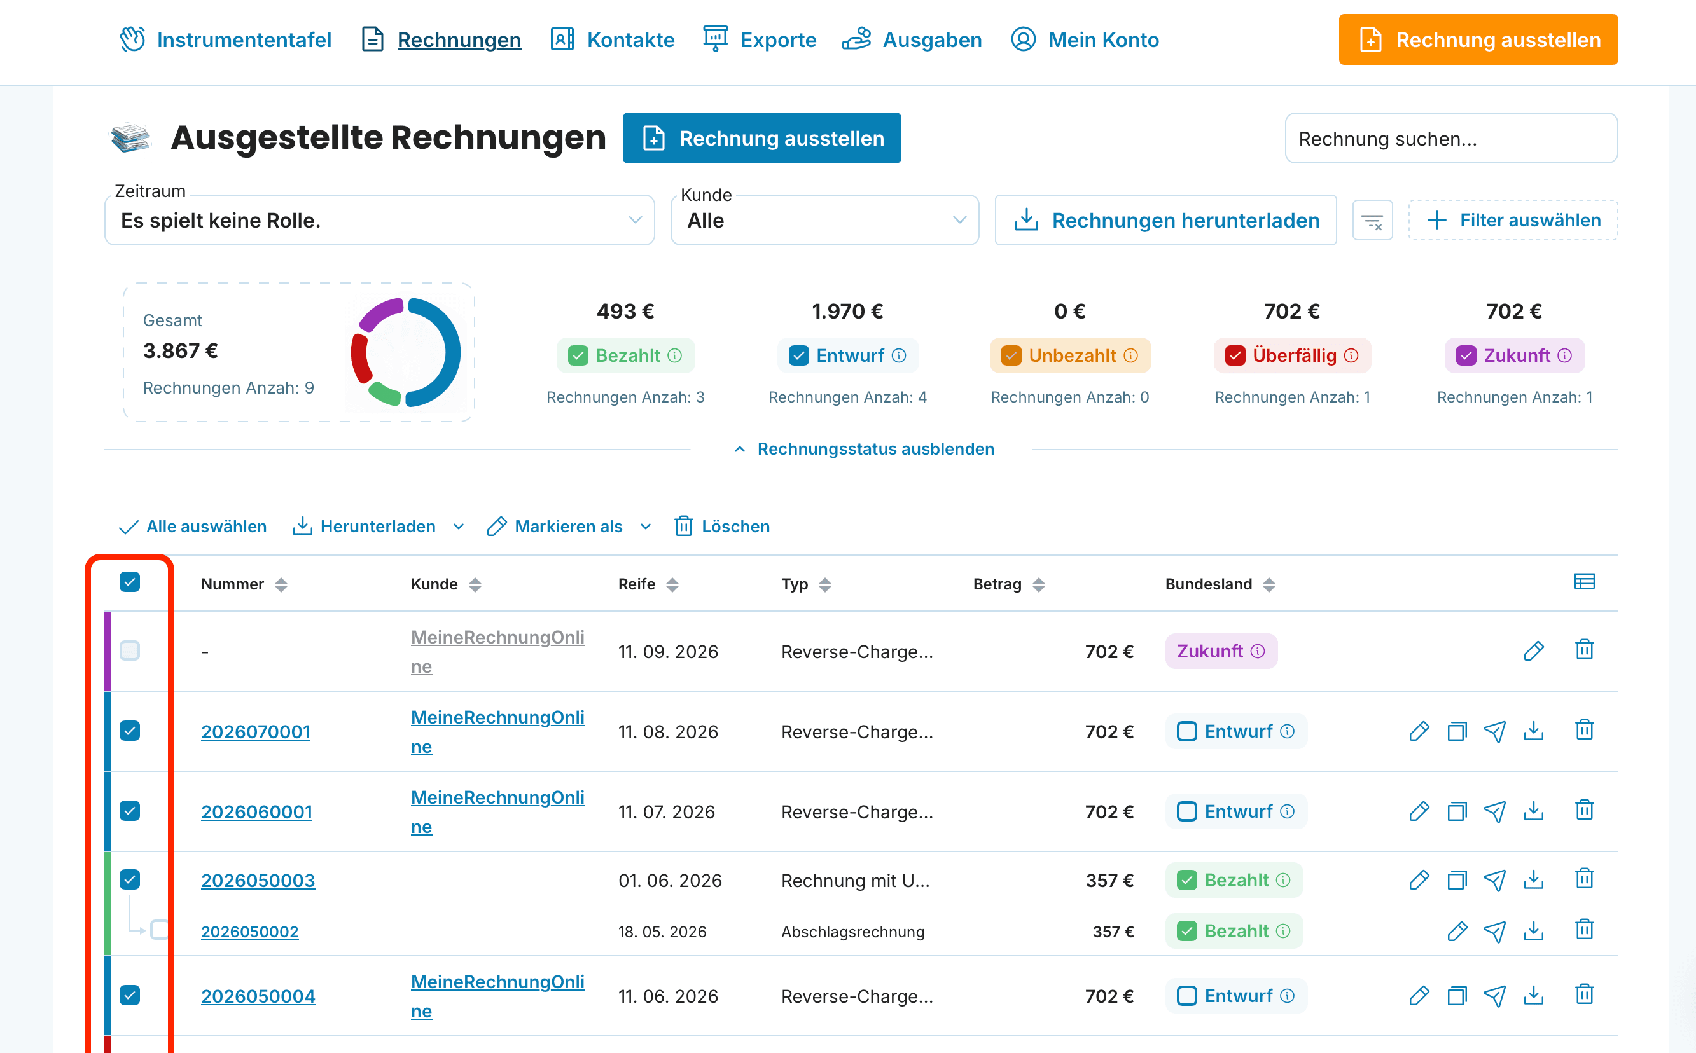Download invoice 2026050003
Screen dimensions: 1696x1053
pyautogui.click(x=1534, y=880)
